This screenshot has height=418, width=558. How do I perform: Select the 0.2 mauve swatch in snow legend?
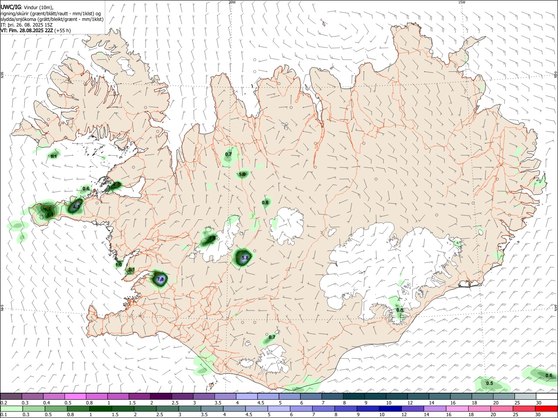click(11, 396)
